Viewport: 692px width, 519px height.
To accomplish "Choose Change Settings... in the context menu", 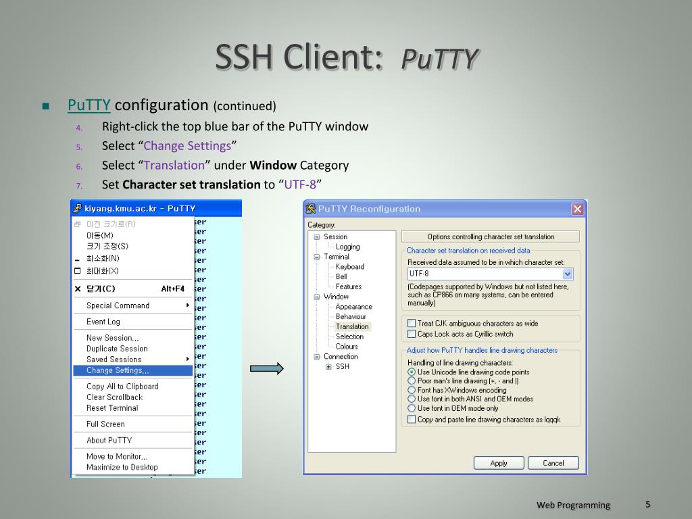I will coord(133,370).
